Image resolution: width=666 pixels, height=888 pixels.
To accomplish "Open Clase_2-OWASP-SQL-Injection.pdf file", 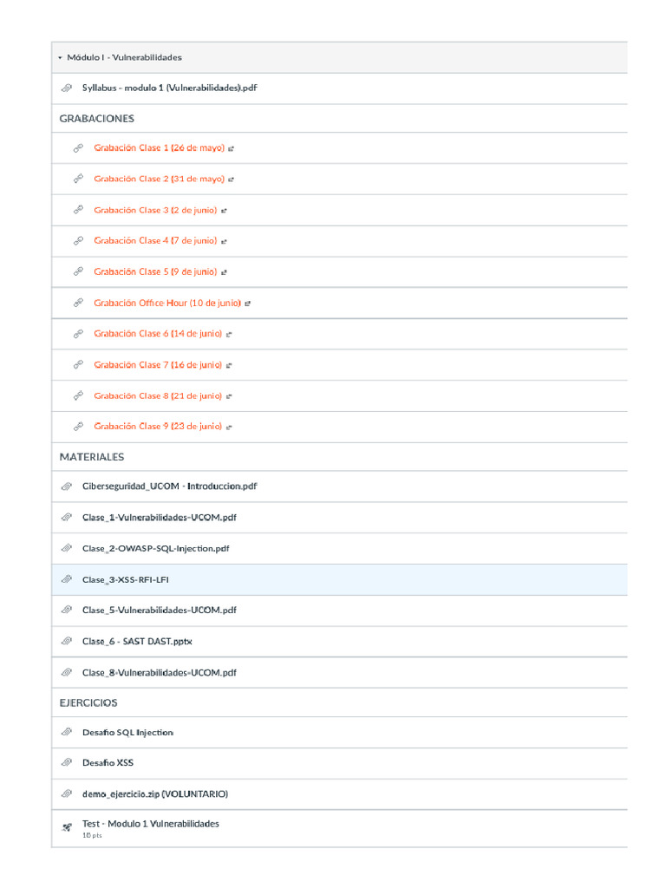I will pyautogui.click(x=156, y=548).
